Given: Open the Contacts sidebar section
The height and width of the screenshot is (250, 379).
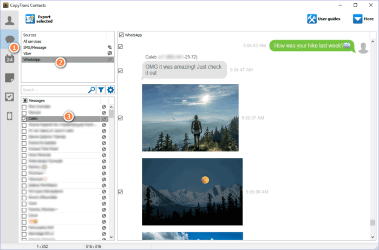Looking at the screenshot, I should pos(9,20).
